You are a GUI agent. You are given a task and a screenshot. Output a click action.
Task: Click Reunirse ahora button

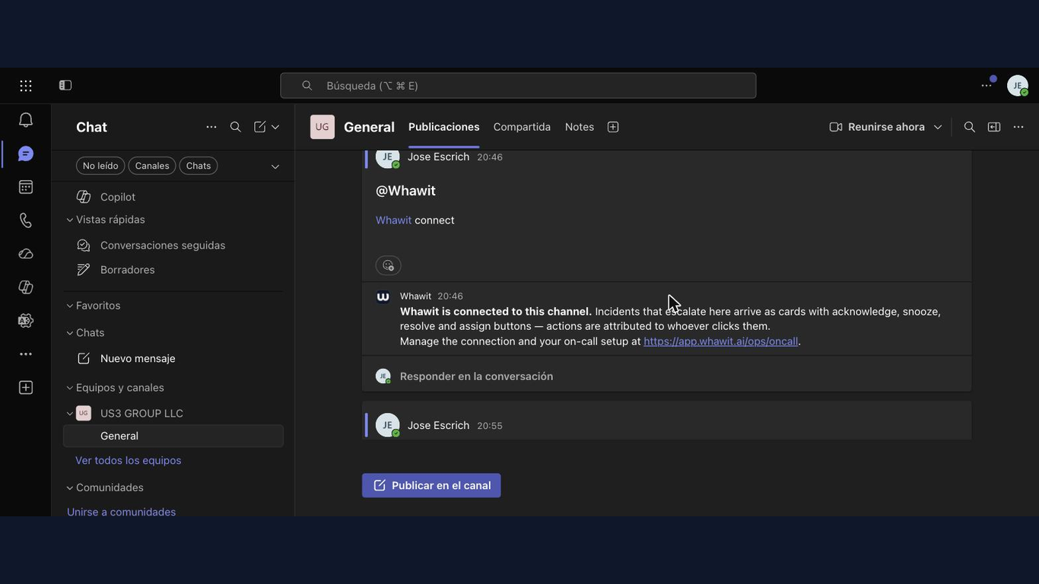tap(877, 127)
